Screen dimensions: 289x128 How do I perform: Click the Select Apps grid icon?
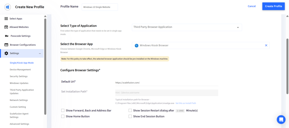(x=6, y=19)
